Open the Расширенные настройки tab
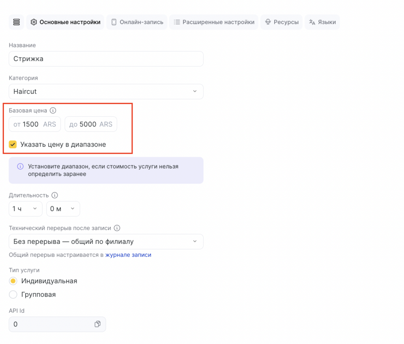This screenshot has width=404, height=344. tap(214, 22)
